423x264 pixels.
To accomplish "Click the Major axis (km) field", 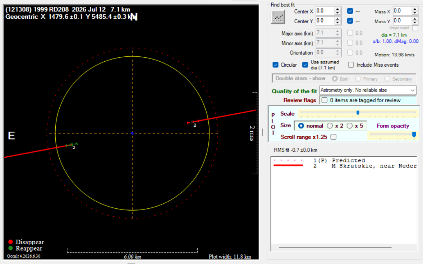I will (325, 33).
